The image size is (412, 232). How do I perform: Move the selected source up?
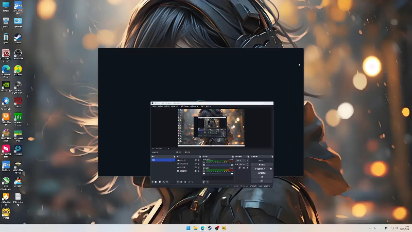tap(189, 182)
